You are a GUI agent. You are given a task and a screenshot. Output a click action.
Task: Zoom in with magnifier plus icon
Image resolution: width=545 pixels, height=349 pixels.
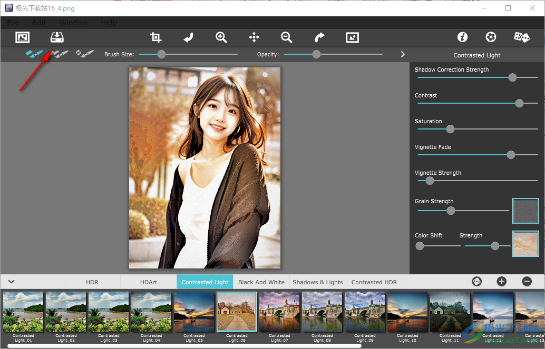pos(221,37)
